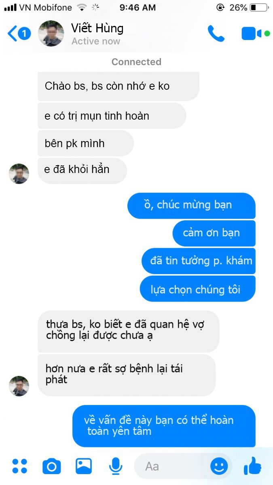Open the emoji picker smiley
Viewport: 273px width, 485px height.
(x=219, y=466)
